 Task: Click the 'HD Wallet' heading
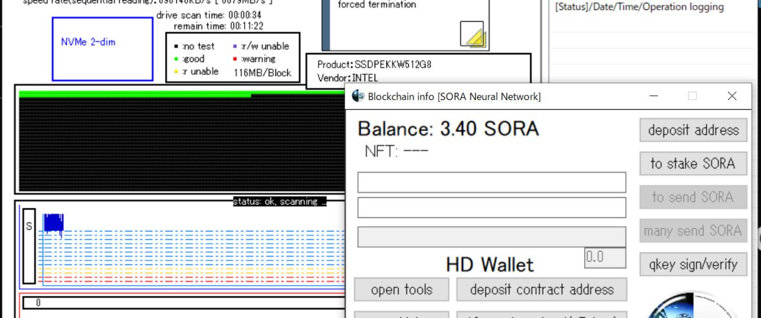490,264
